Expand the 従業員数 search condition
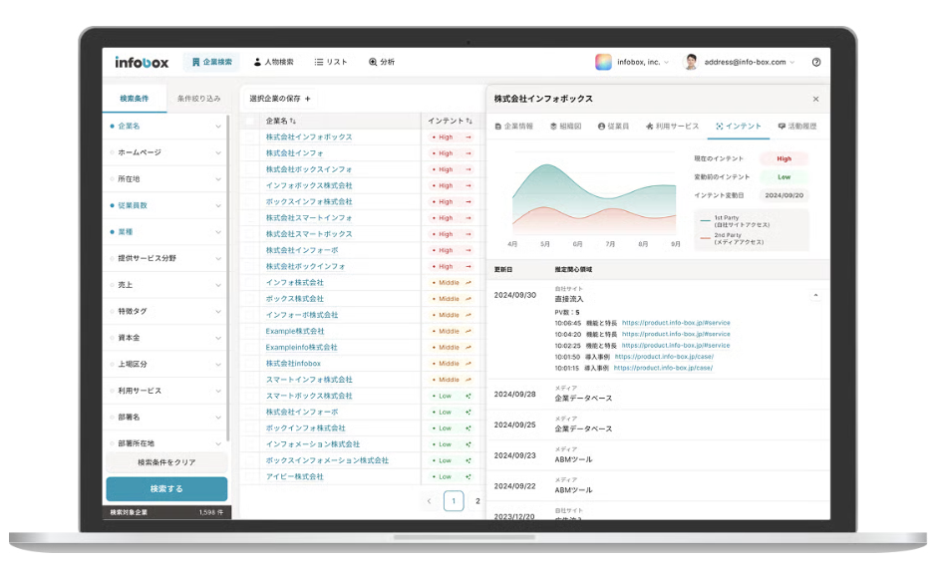The width and height of the screenshot is (937, 564). click(165, 205)
